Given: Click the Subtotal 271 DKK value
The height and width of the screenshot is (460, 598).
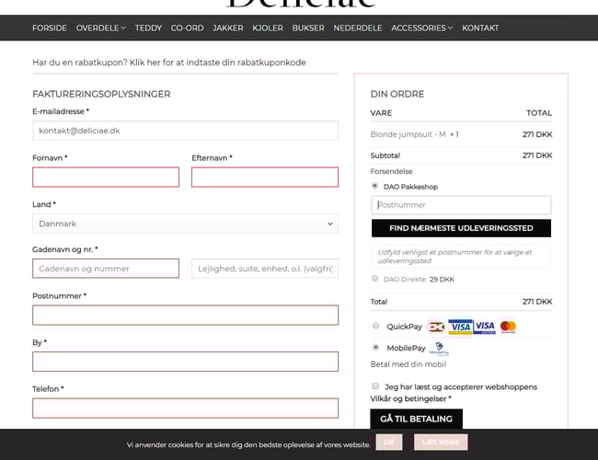Looking at the screenshot, I should click(x=537, y=155).
